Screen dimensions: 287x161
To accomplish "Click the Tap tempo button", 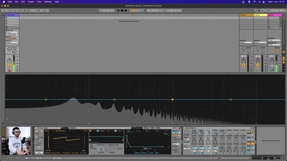I will 15,11.
